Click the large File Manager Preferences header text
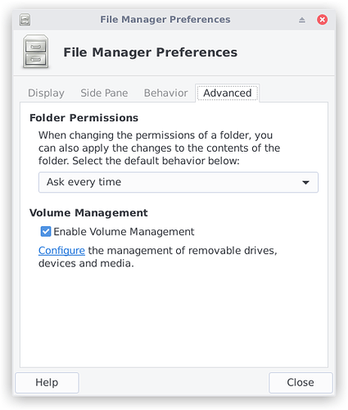Image resolution: width=348 pixels, height=410 pixels. [x=150, y=52]
